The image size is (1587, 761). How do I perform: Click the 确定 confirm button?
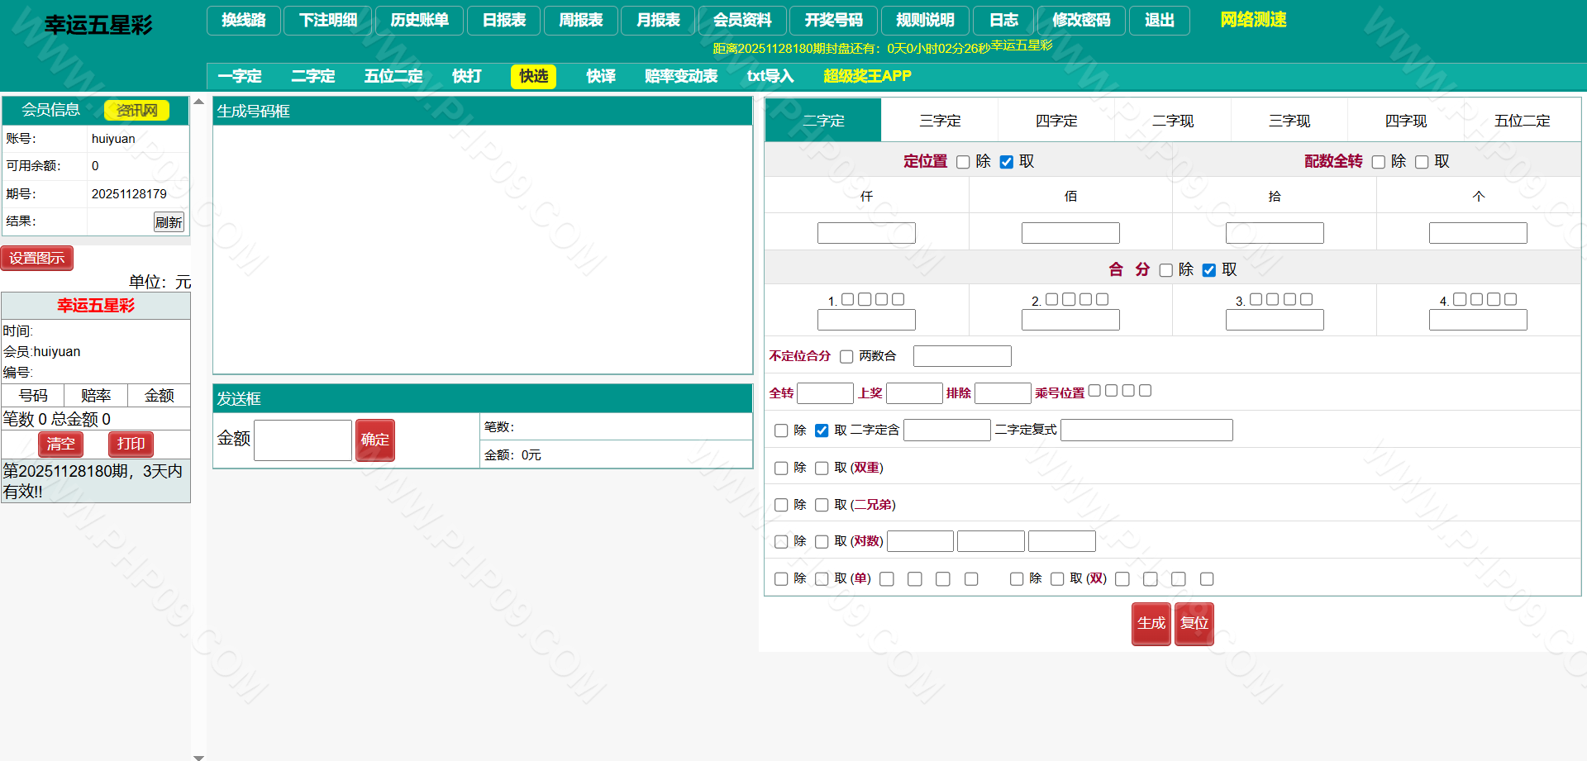pos(374,440)
